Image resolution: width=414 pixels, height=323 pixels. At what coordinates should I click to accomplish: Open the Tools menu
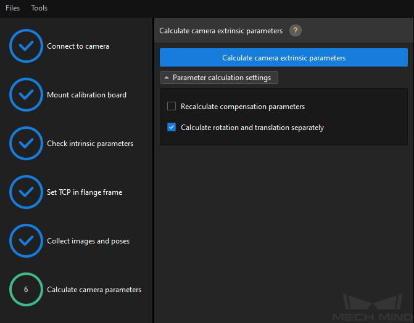[x=39, y=8]
